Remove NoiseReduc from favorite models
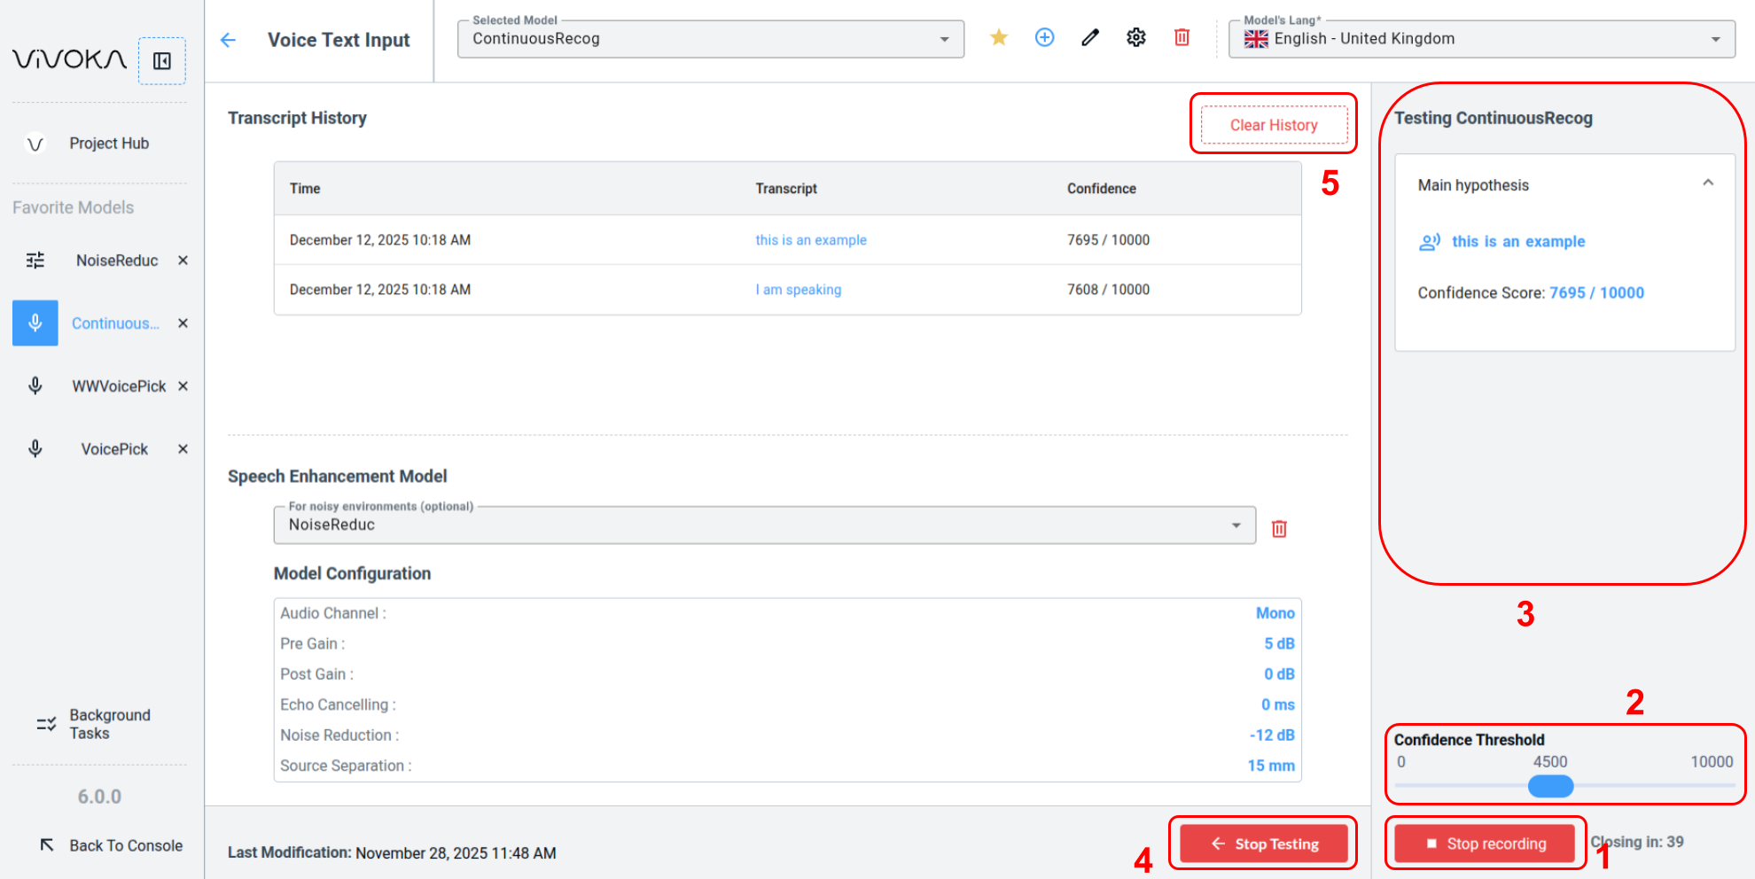This screenshot has height=879, width=1755. pyautogui.click(x=183, y=261)
